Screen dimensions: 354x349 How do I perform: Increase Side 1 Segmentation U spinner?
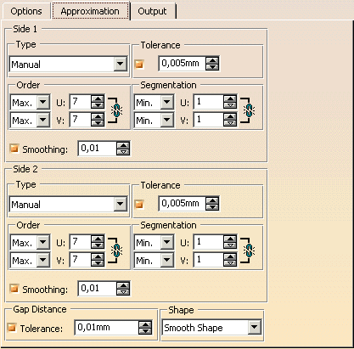(x=230, y=99)
